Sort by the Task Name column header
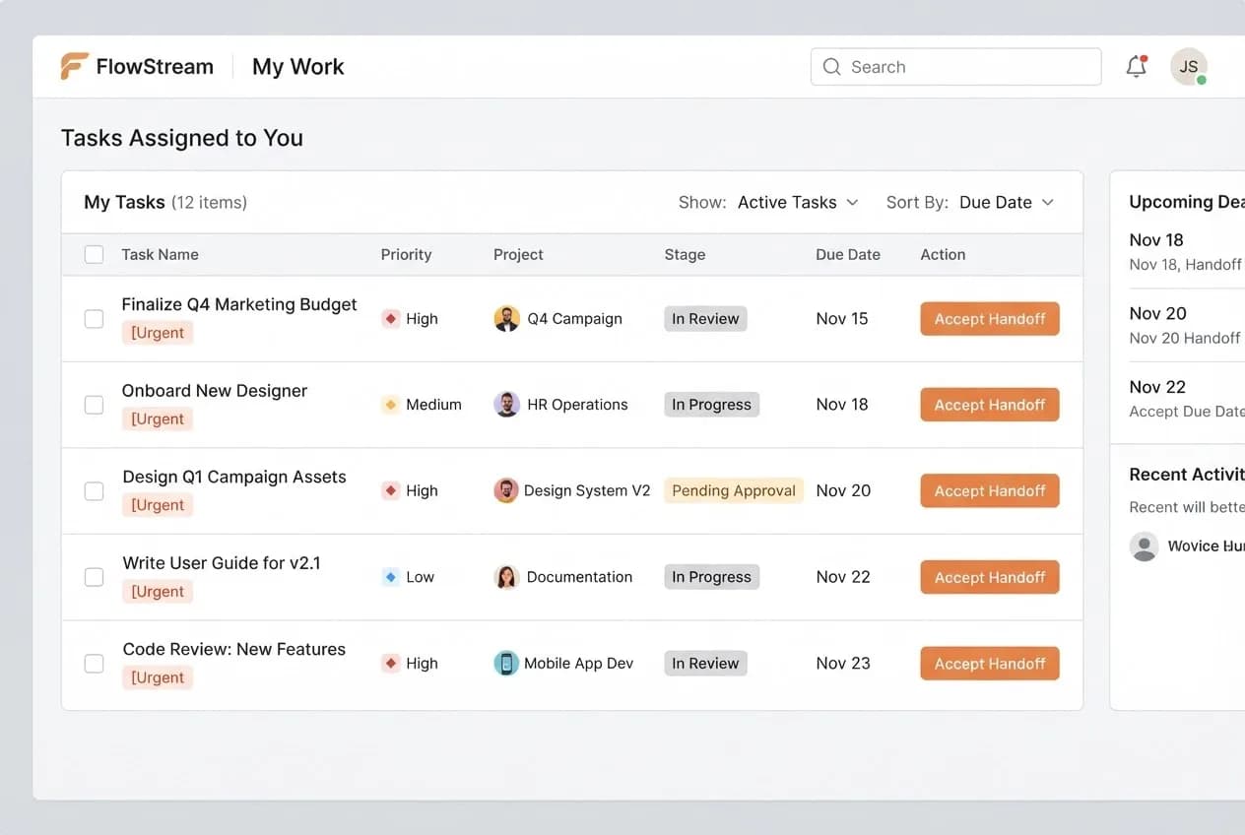 [160, 254]
